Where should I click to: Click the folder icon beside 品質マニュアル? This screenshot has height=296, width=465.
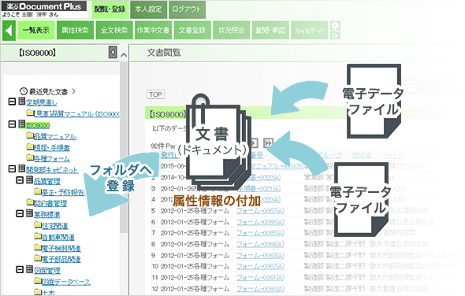[x=30, y=135]
